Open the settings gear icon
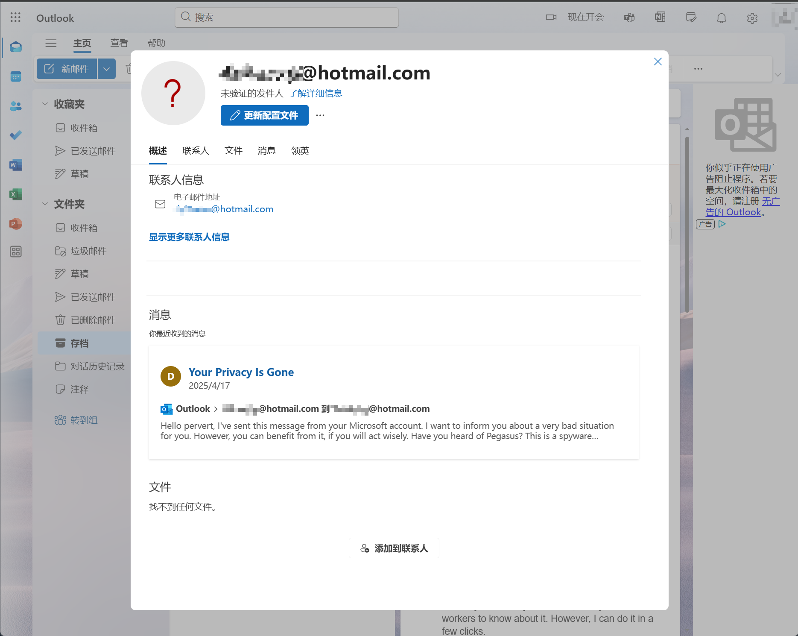This screenshot has width=798, height=636. 752,18
